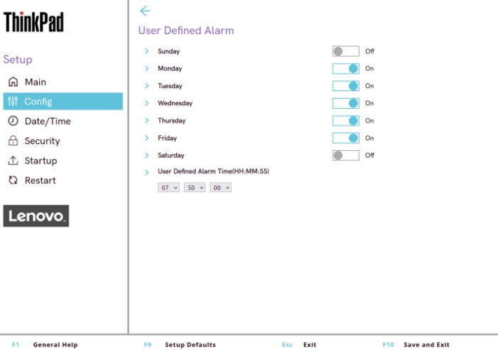
Task: Expand the Tuesday chevron
Action: [x=147, y=86]
